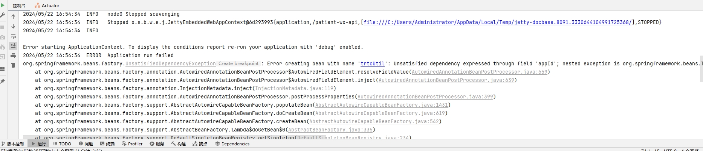Viewport: 703px width, 151px height.
Task: Click the layout icon in left strip
Action: [3, 69]
